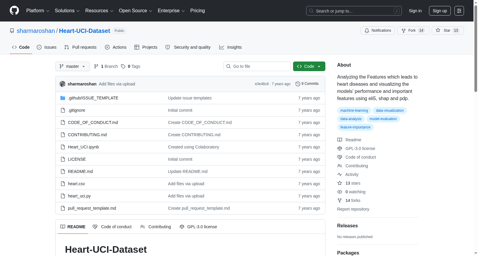Select the data-visualization topic tag
Screen dimensions: 478x256
click(x=390, y=111)
